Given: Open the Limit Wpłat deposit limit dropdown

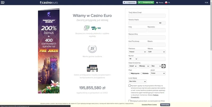Looking at the screenshot, I should (x=138, y=82).
